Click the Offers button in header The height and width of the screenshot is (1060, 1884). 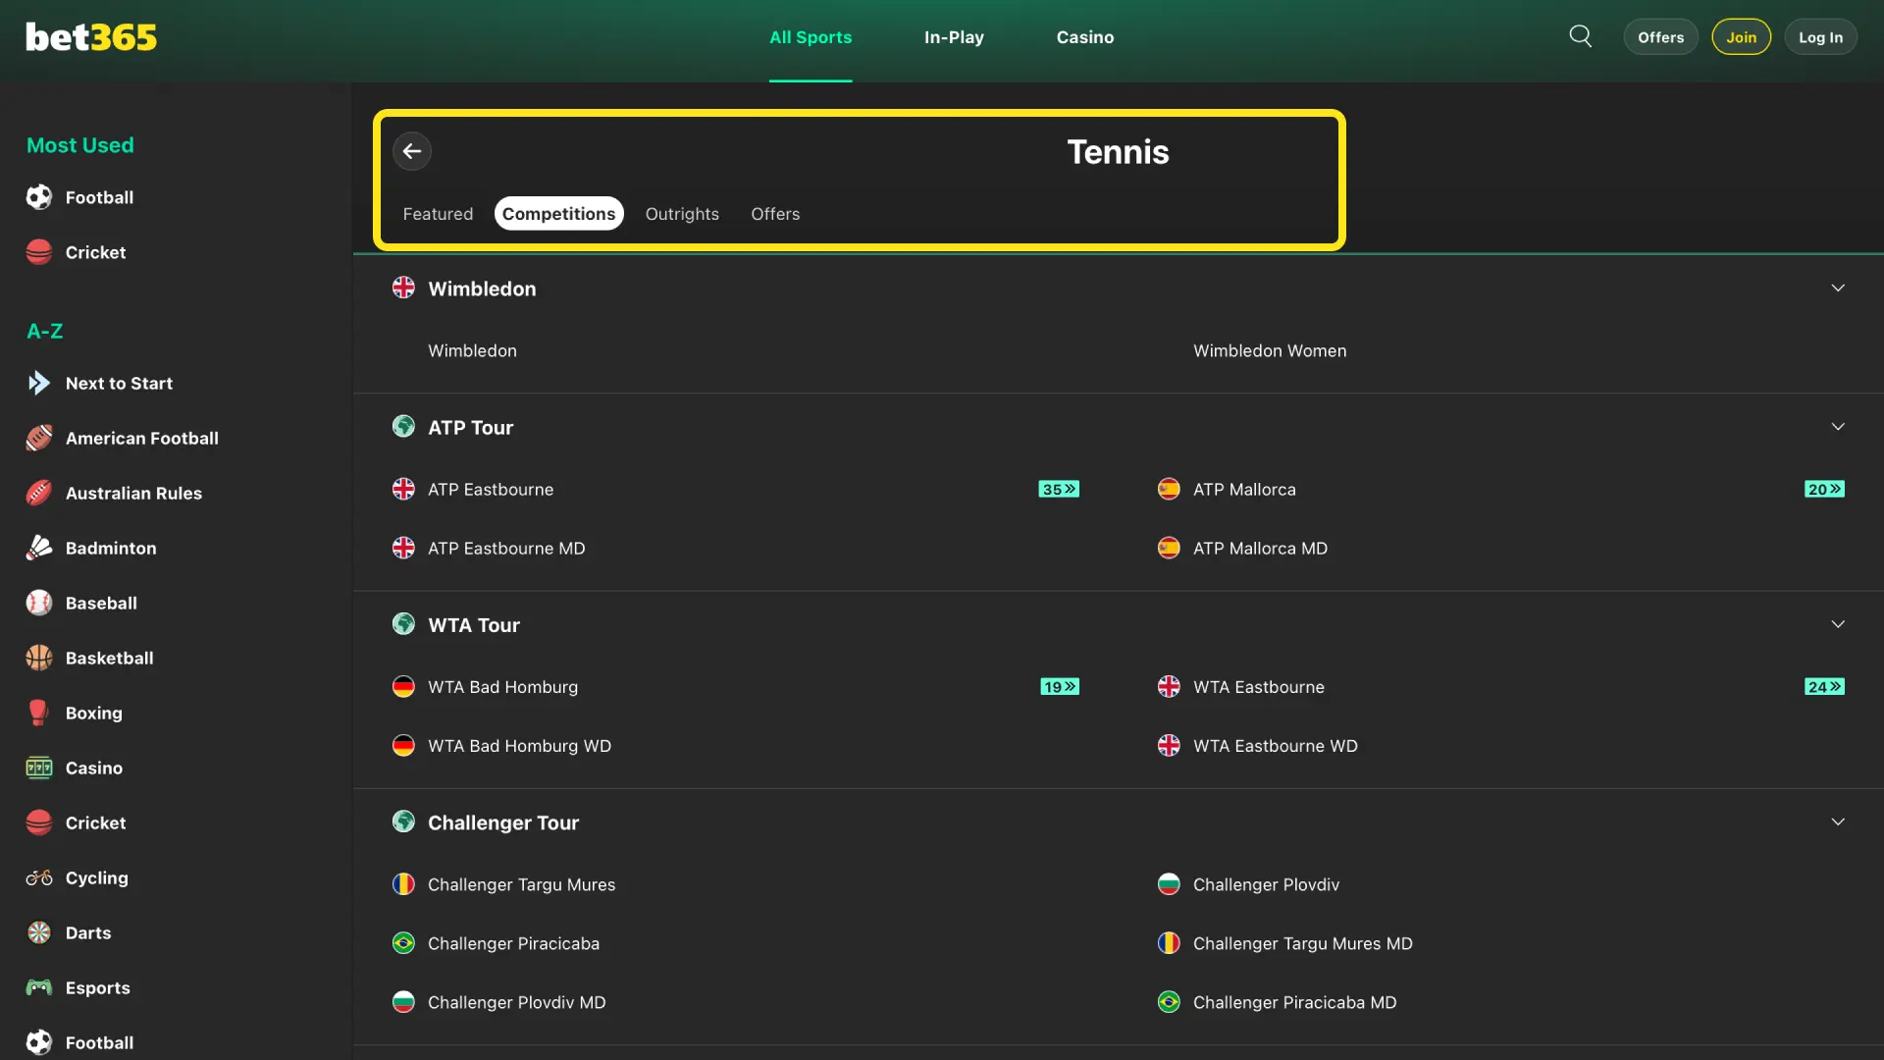(1660, 37)
